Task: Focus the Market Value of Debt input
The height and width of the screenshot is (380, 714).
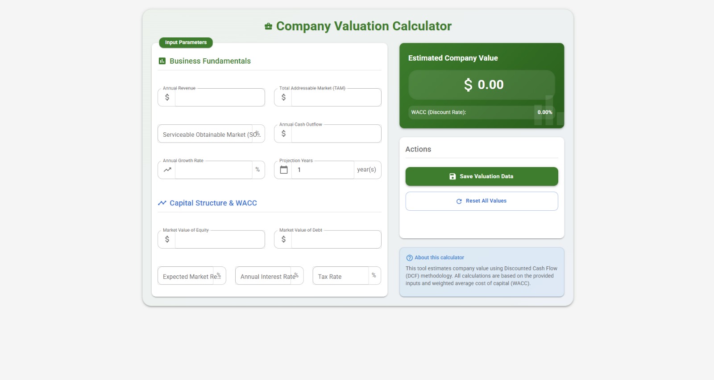Action: pyautogui.click(x=336, y=239)
